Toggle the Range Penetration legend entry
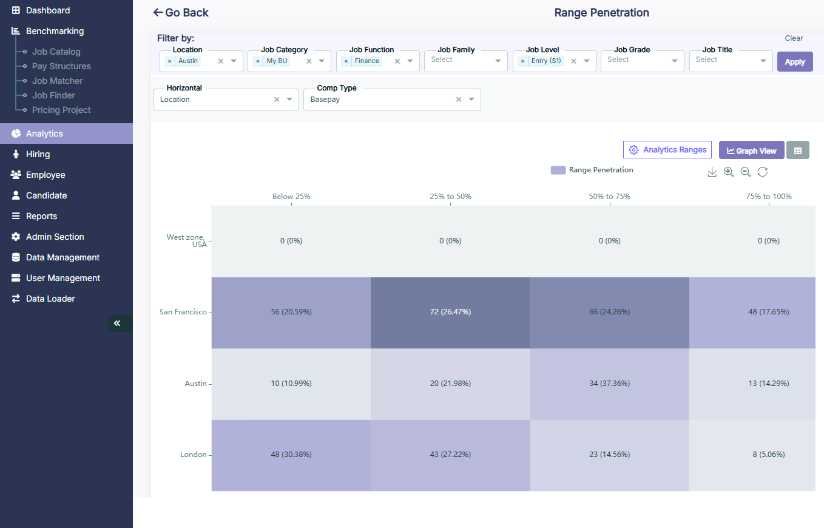Screen dimensions: 824x528 click(592, 170)
